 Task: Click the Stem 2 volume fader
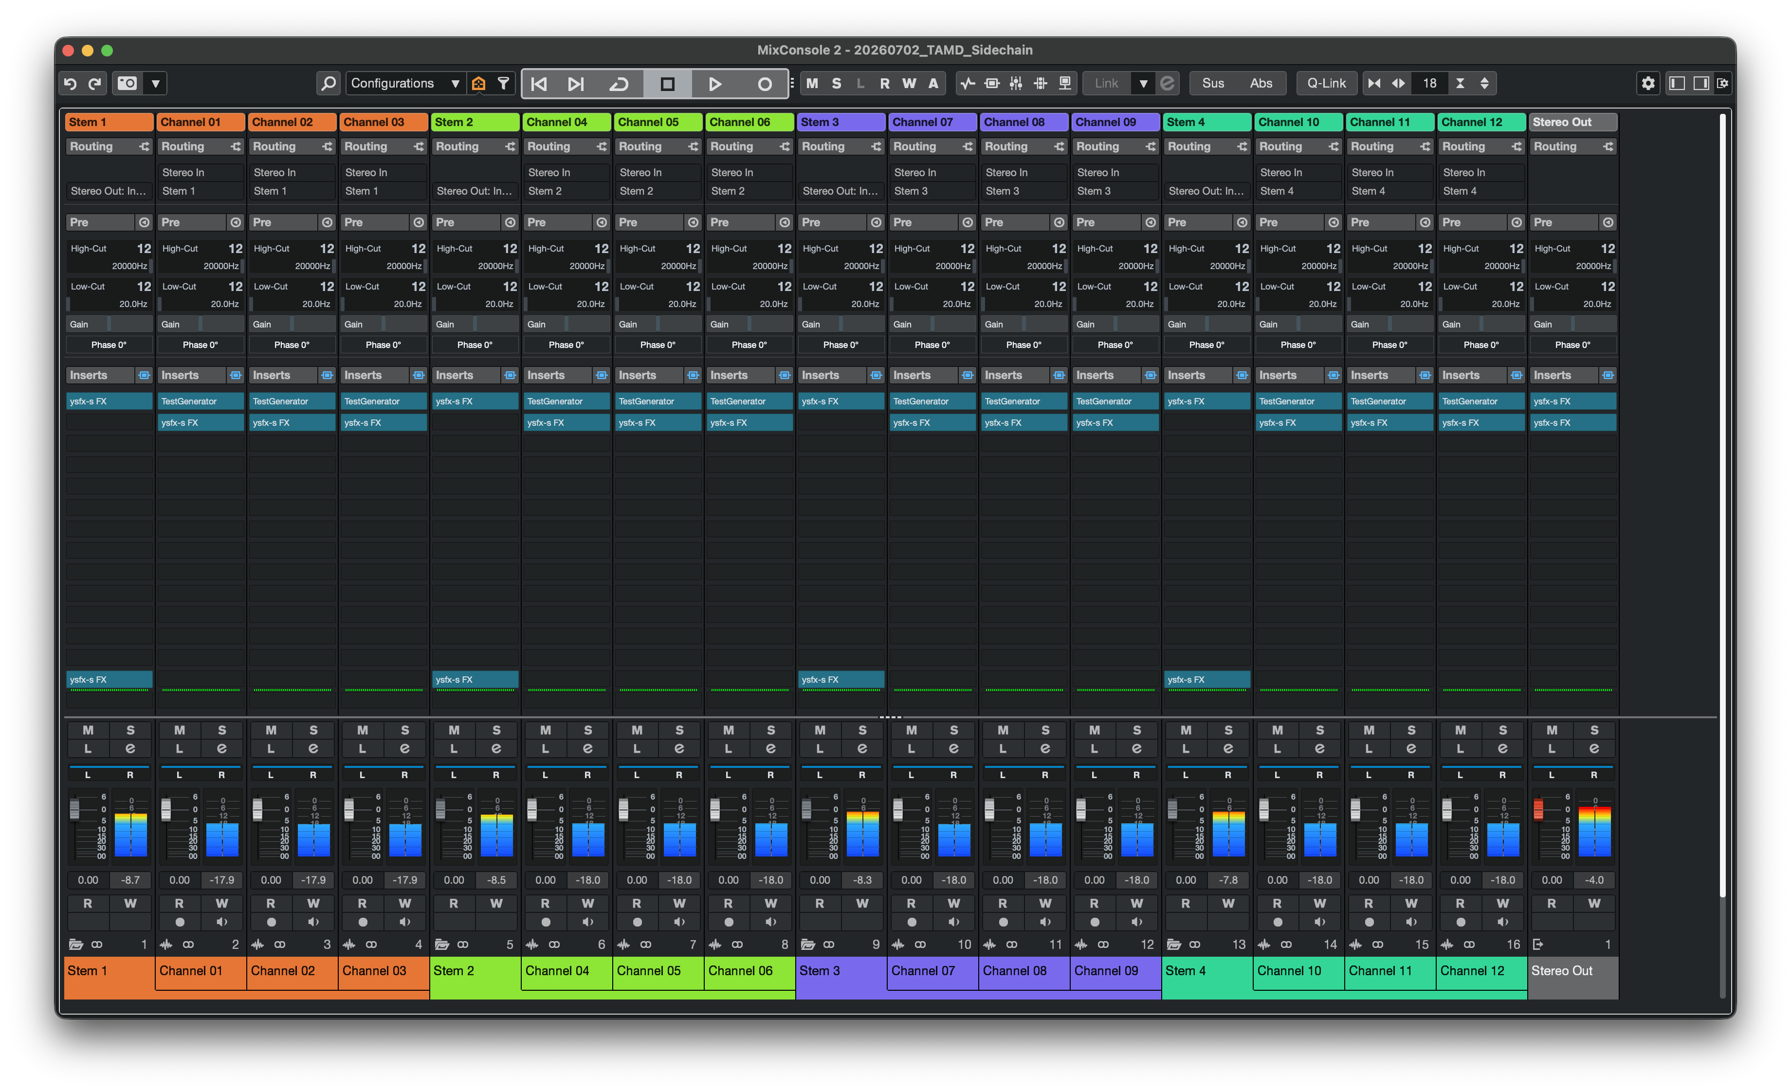pos(440,810)
